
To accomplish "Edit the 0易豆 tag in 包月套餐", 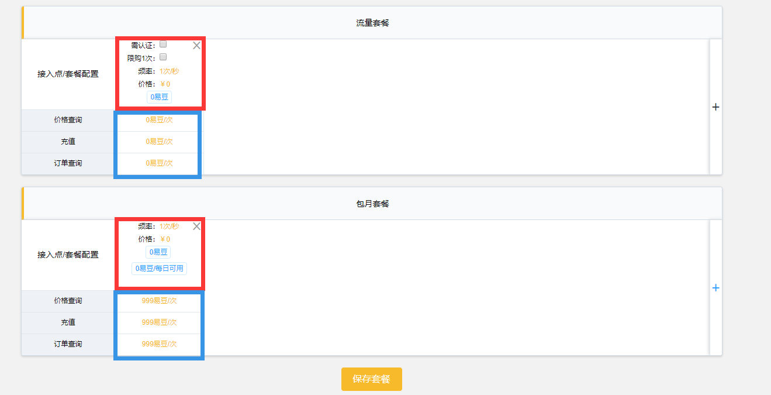I will pos(158,252).
